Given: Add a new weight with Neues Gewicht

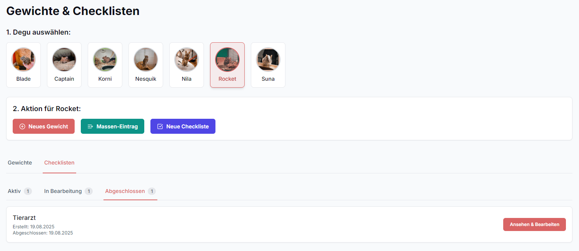Looking at the screenshot, I should click(43, 126).
